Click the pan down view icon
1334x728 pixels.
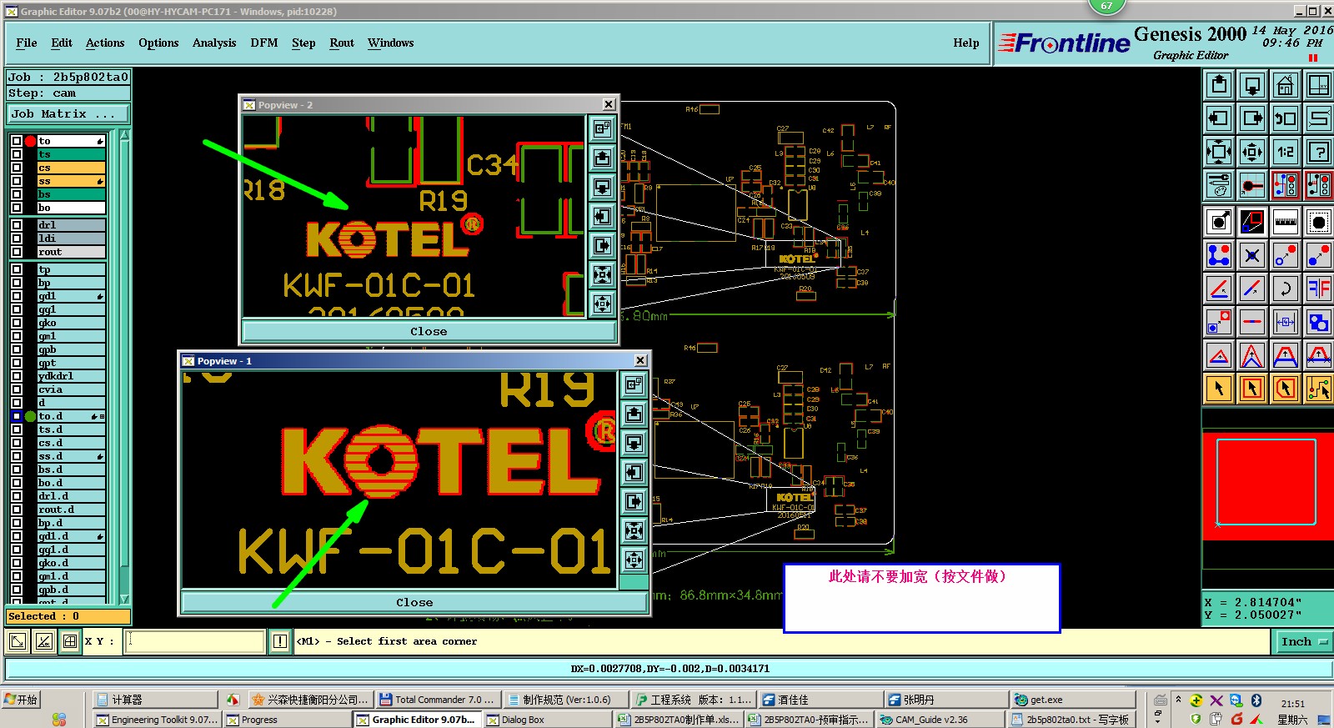point(1252,85)
